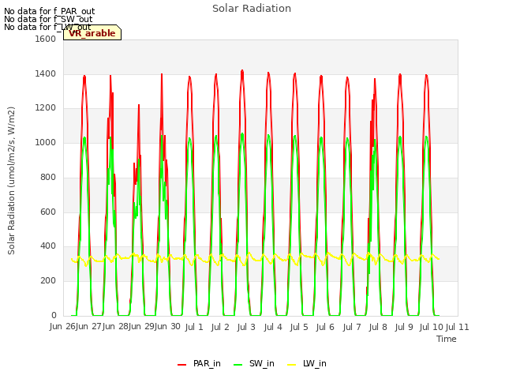Click the 800 y-axis tick label
The image size is (505, 379).
48,177
